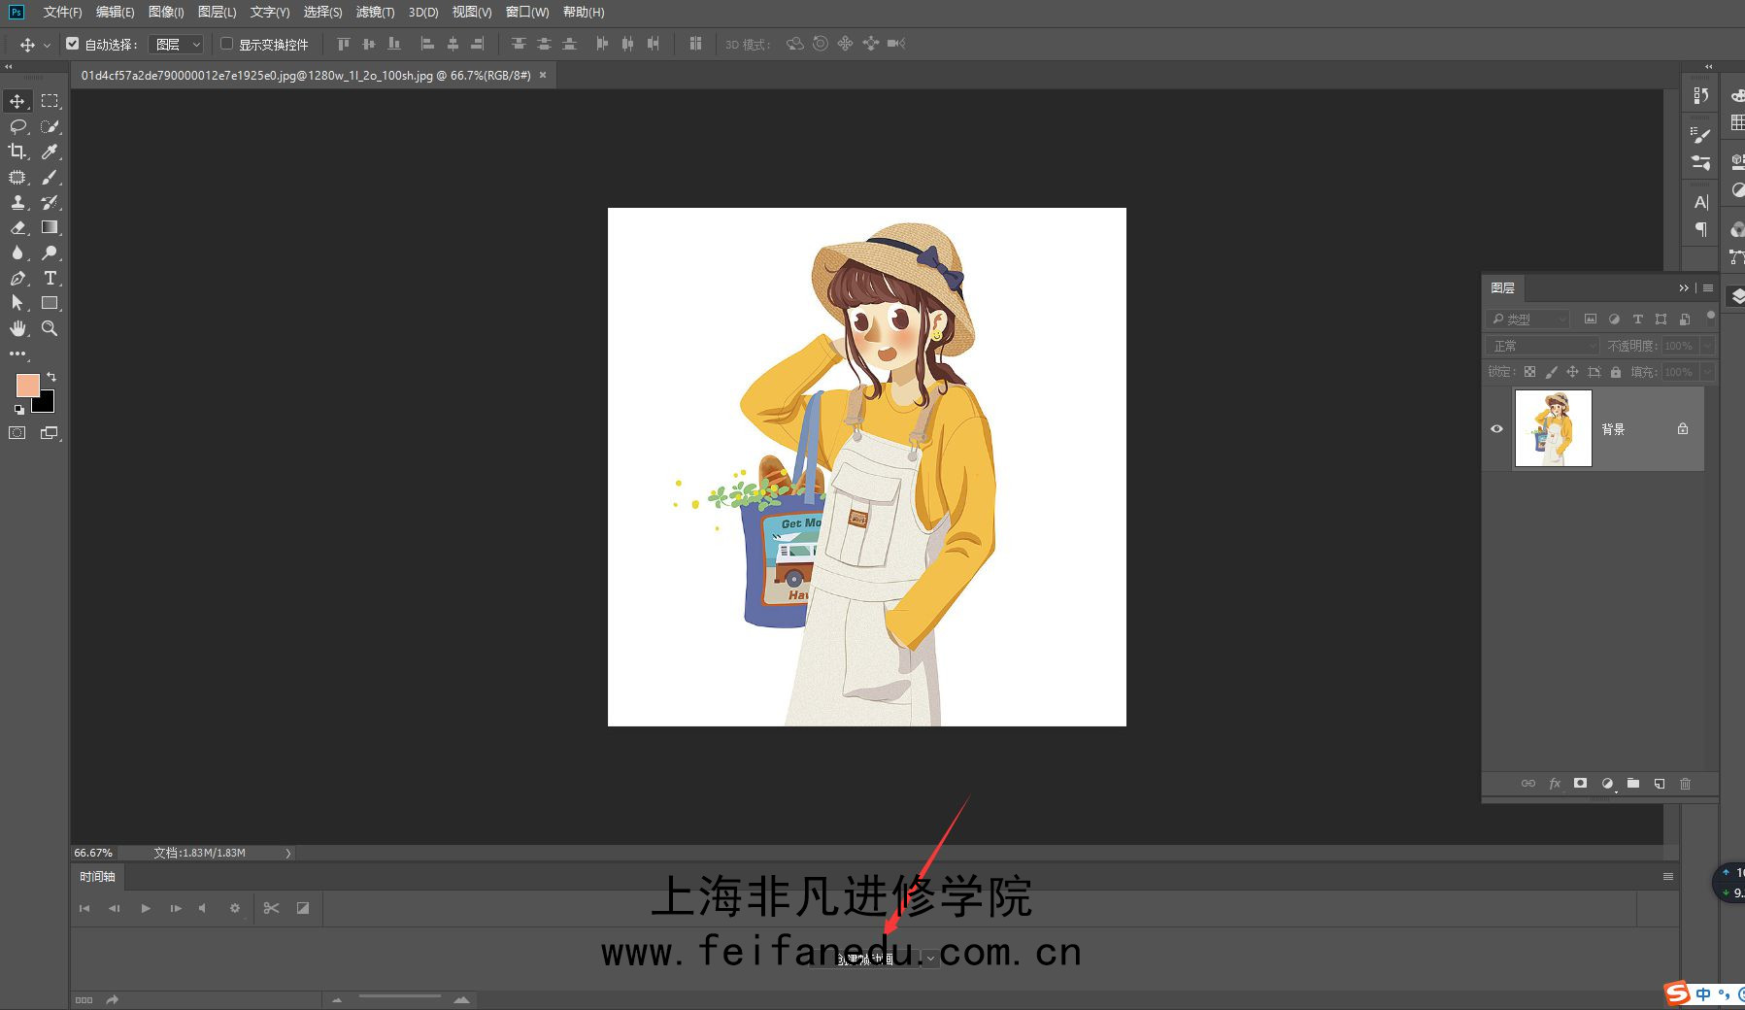Select the Brush tool

[50, 177]
